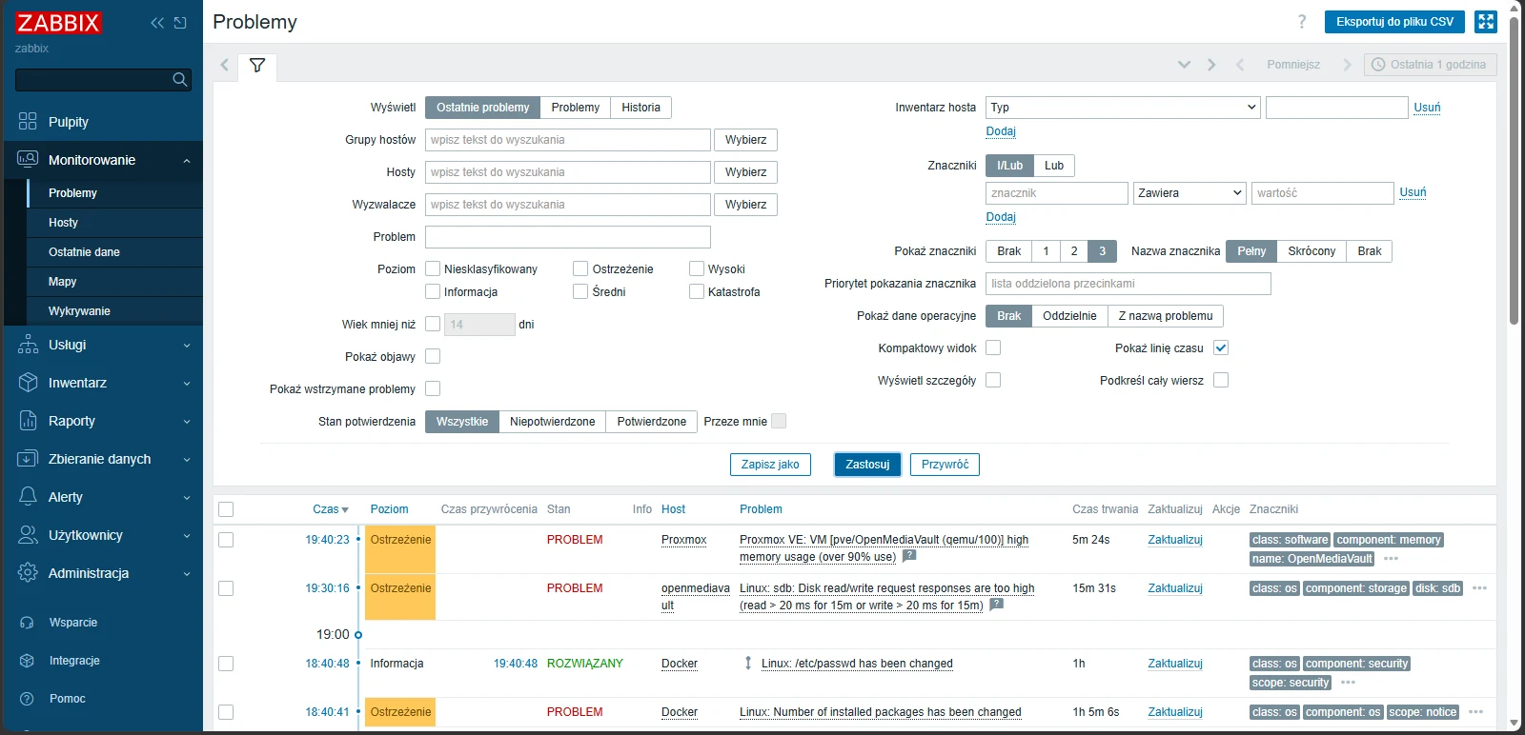Click the Przywróć button

[945, 465]
